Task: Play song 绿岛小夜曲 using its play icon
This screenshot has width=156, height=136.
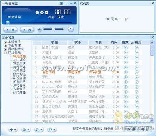Action: (126, 48)
